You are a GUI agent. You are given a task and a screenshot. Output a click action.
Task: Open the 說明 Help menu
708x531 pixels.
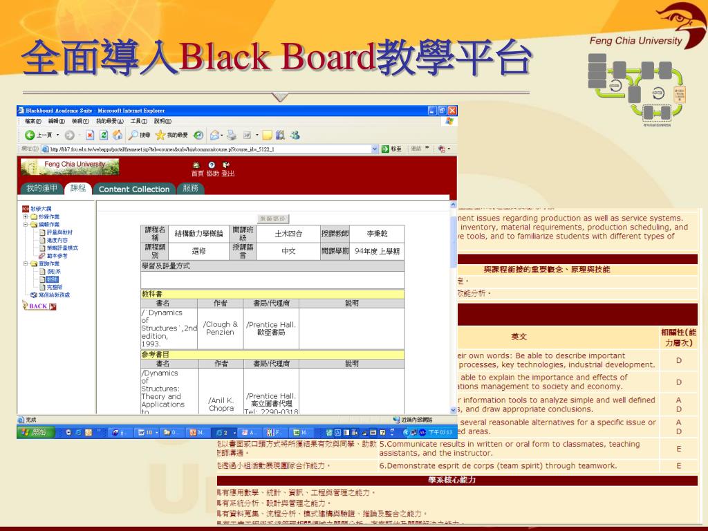pyautogui.click(x=162, y=122)
